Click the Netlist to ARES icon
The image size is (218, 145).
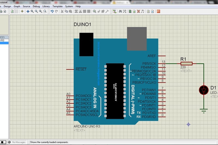[x=158, y=11]
